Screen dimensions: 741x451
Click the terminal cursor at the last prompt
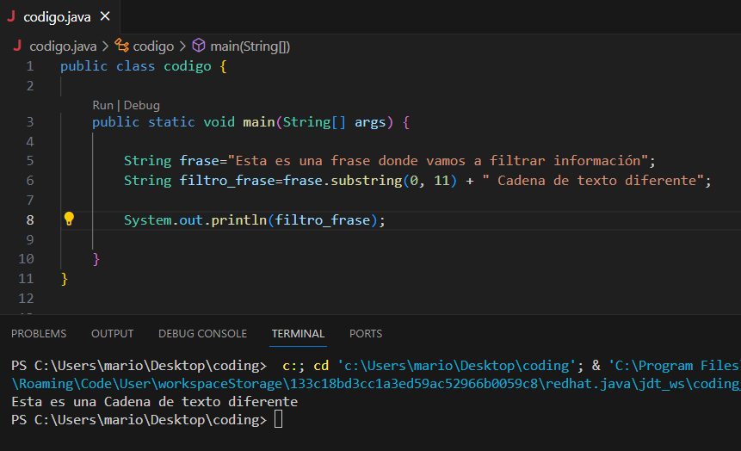[x=278, y=419]
